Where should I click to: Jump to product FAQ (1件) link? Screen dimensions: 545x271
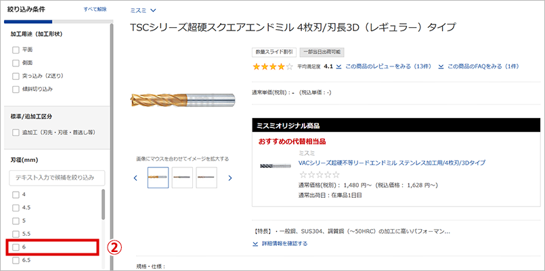[479, 67]
